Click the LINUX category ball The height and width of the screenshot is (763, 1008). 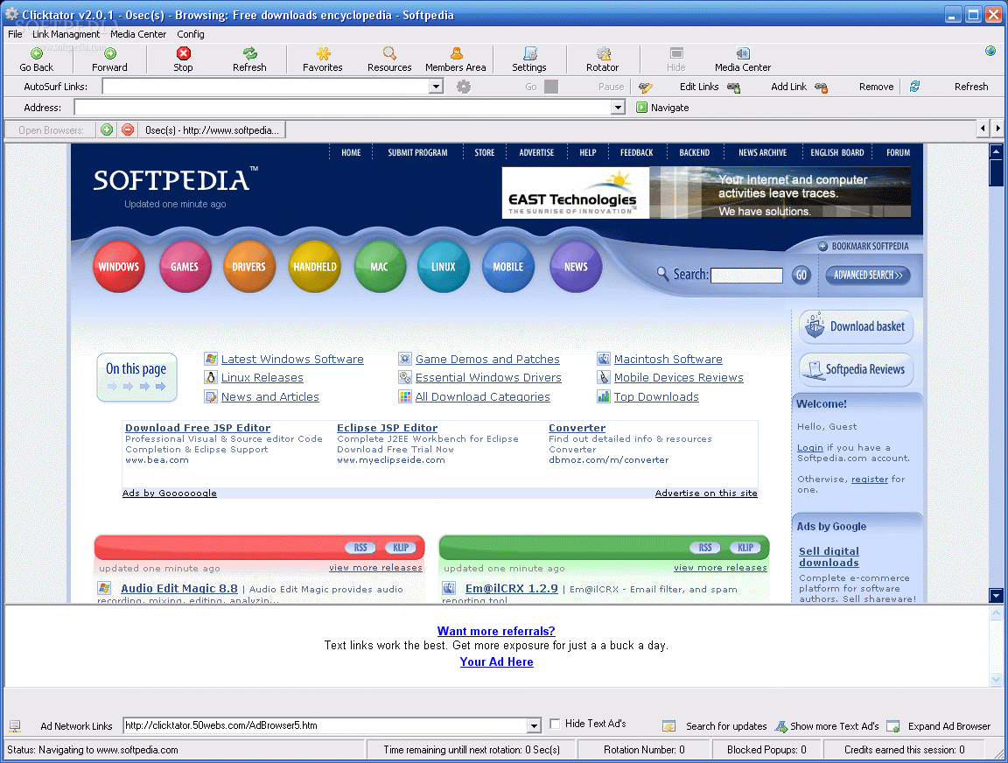pyautogui.click(x=444, y=266)
